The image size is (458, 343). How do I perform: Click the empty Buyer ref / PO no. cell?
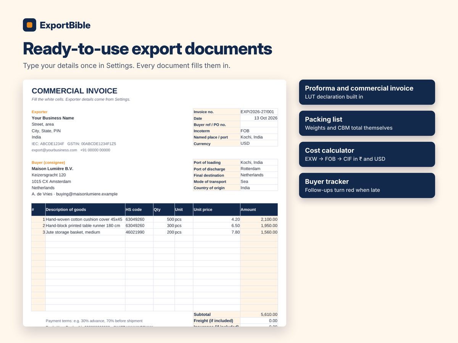coord(259,125)
